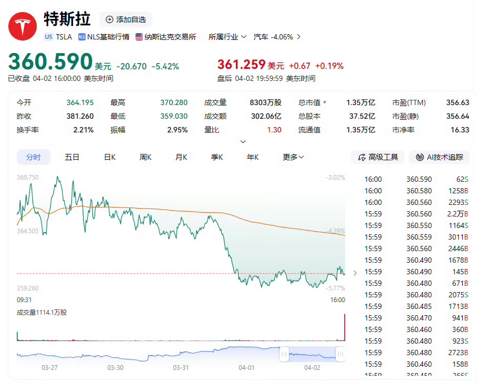Switch to the 日K chart tab
Screen dimensions: 478x383
pos(110,157)
